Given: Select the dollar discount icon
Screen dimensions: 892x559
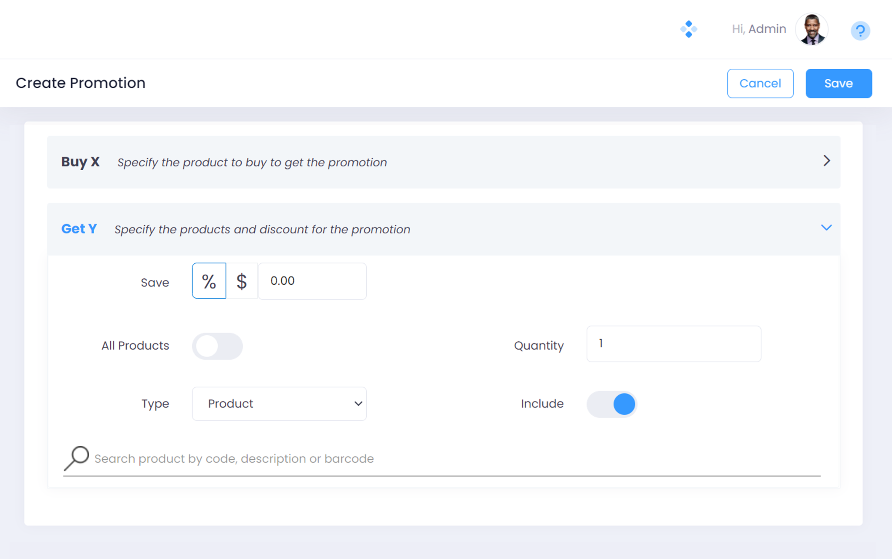Looking at the screenshot, I should [242, 281].
